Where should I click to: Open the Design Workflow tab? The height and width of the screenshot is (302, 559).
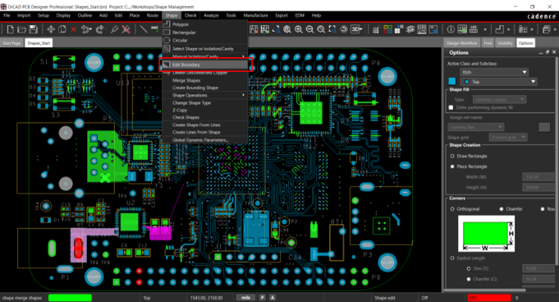click(x=462, y=43)
